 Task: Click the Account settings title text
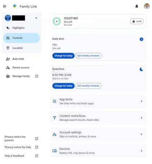click(x=70, y=132)
